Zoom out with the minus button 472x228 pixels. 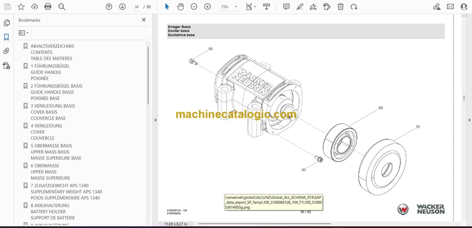(194, 7)
